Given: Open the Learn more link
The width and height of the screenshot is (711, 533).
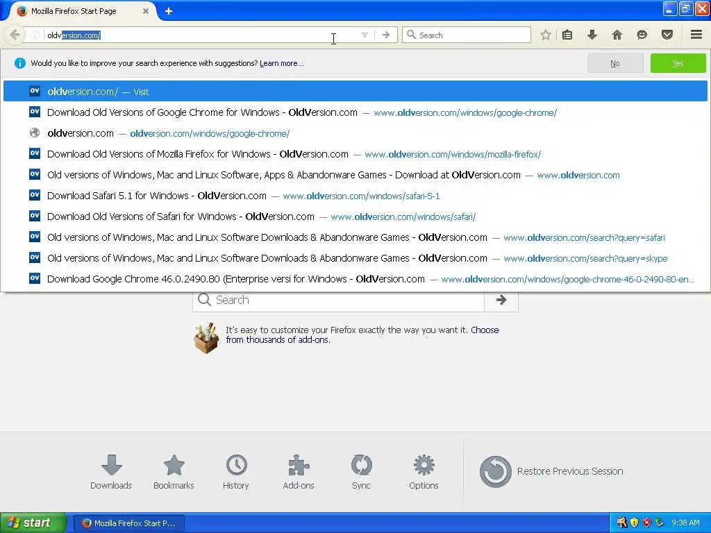Looking at the screenshot, I should pyautogui.click(x=282, y=63).
